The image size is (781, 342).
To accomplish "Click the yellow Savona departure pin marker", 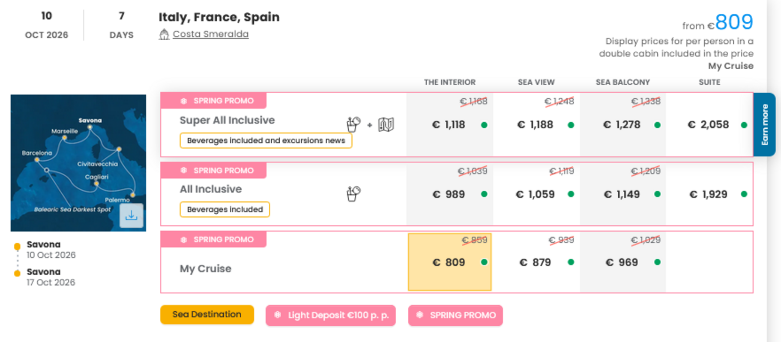I will (17, 247).
